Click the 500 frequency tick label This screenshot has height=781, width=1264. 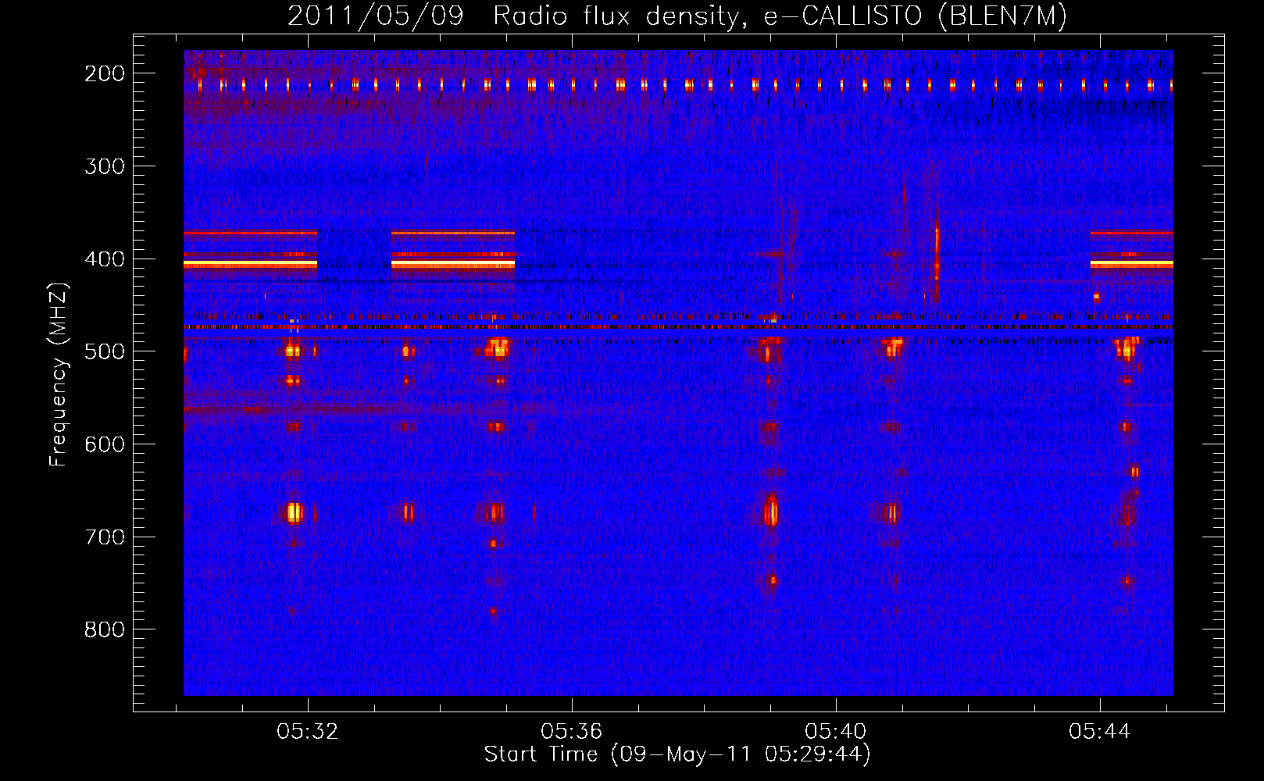coord(105,351)
